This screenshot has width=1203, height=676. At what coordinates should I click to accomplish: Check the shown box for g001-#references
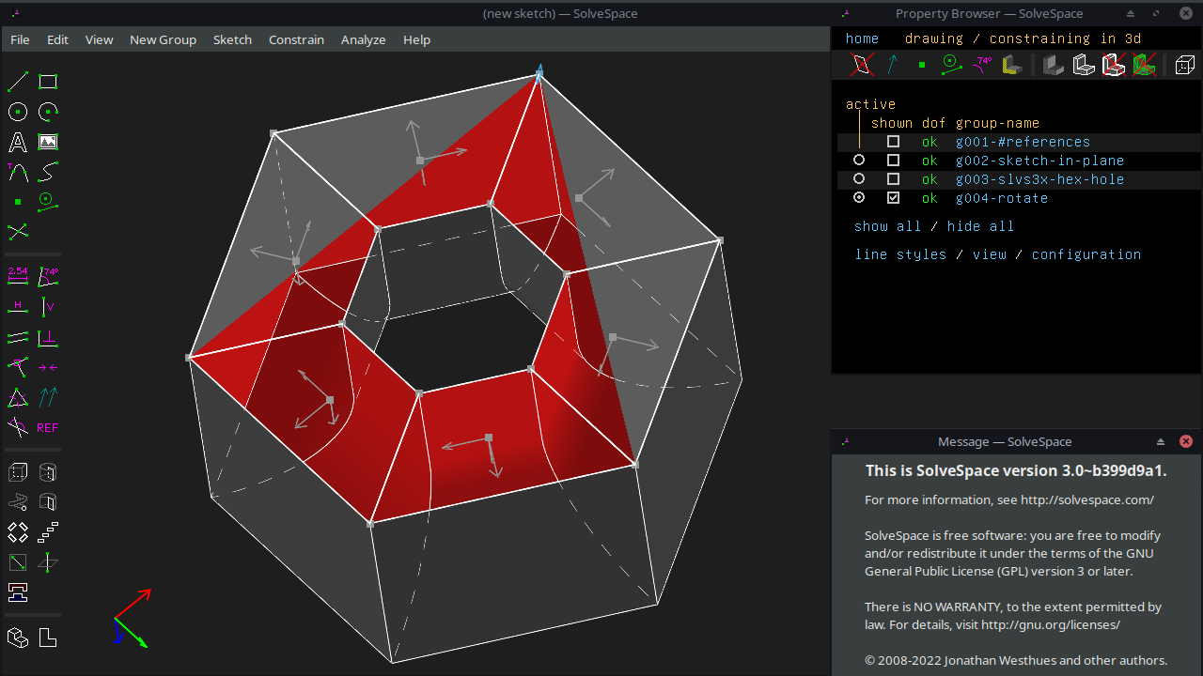(x=893, y=141)
